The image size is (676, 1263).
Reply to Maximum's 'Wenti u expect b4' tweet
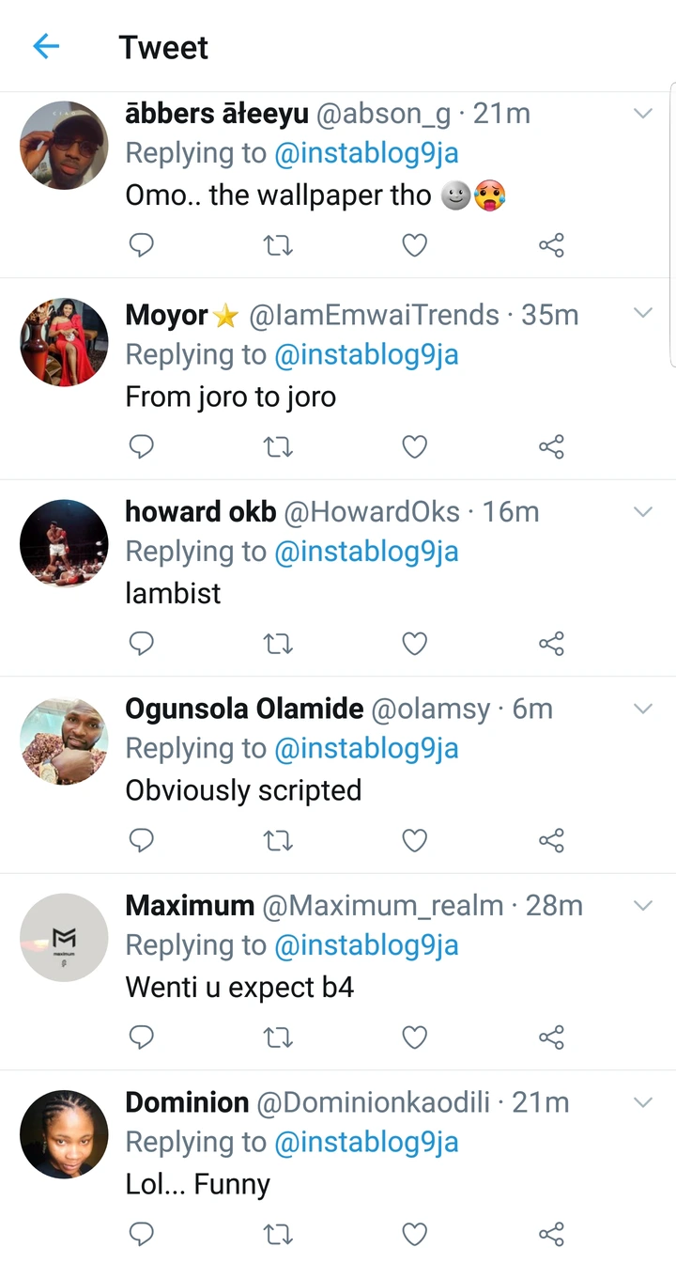point(141,1037)
